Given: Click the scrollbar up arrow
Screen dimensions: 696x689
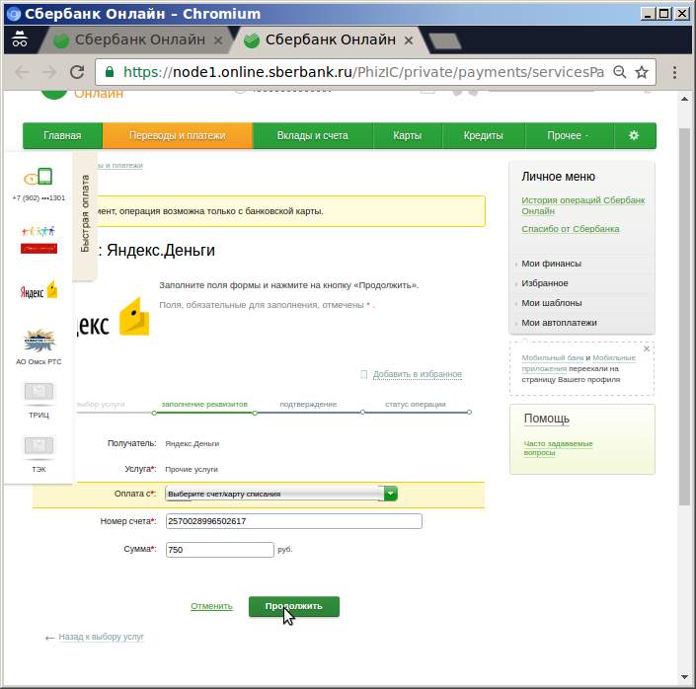Looking at the screenshot, I should 684,99.
